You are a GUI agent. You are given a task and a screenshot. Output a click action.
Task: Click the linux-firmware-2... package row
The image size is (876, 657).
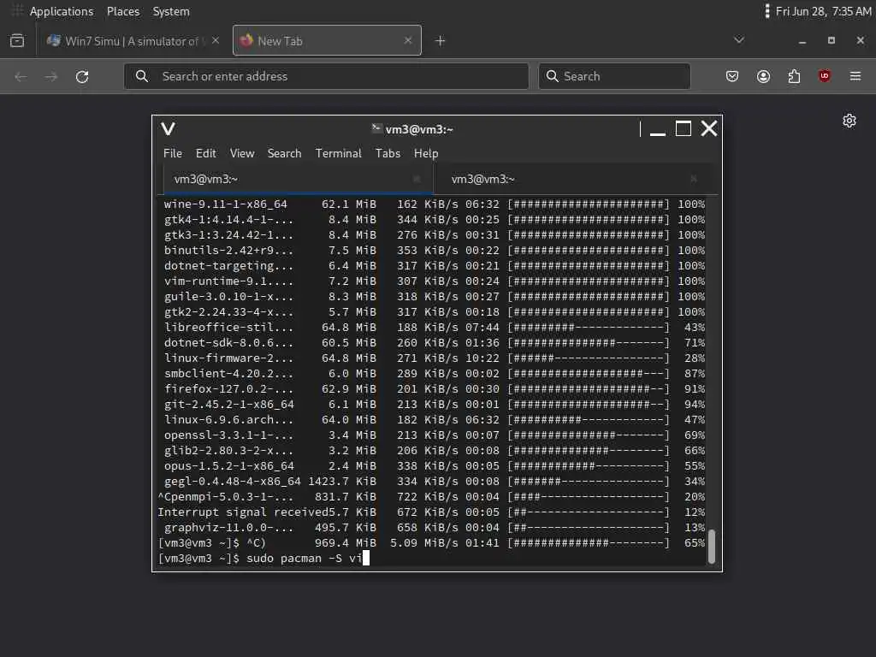434,358
